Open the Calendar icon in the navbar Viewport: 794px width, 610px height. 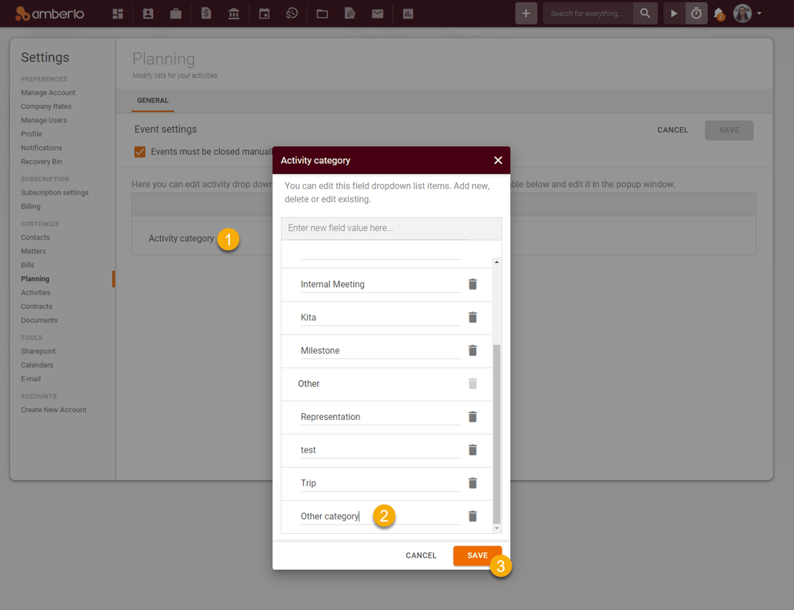click(x=262, y=13)
